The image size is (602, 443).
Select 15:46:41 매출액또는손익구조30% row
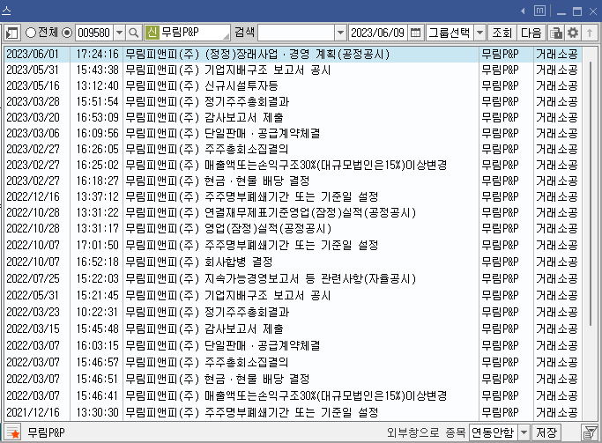(x=294, y=395)
